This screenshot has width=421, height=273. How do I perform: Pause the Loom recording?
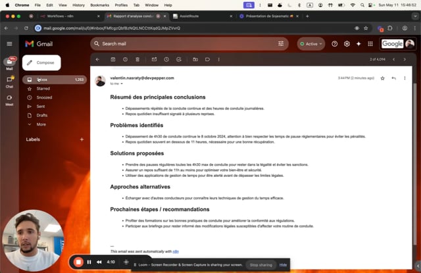pyautogui.click(x=89, y=262)
